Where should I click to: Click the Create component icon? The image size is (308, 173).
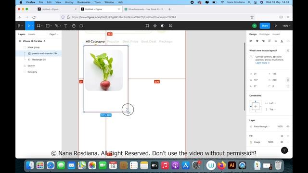tap(155, 25)
